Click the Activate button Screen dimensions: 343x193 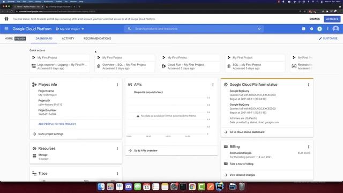[x=332, y=19]
